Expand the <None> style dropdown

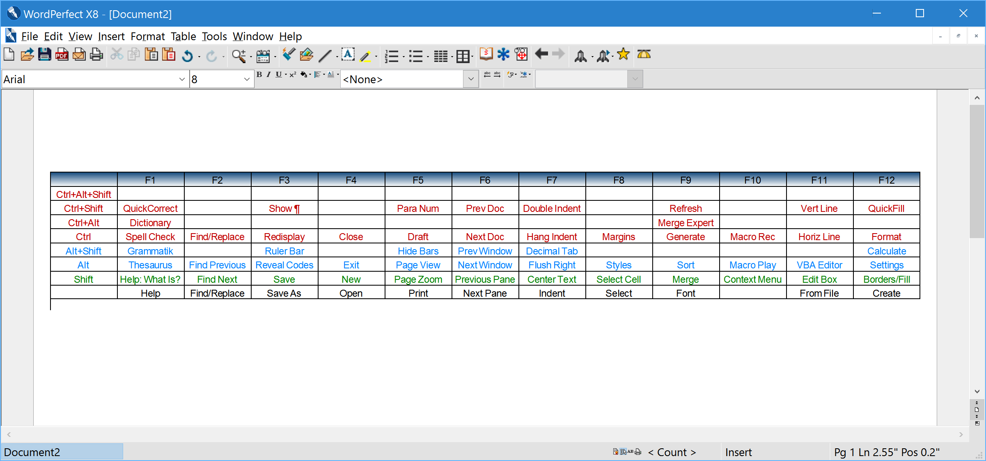pos(471,79)
